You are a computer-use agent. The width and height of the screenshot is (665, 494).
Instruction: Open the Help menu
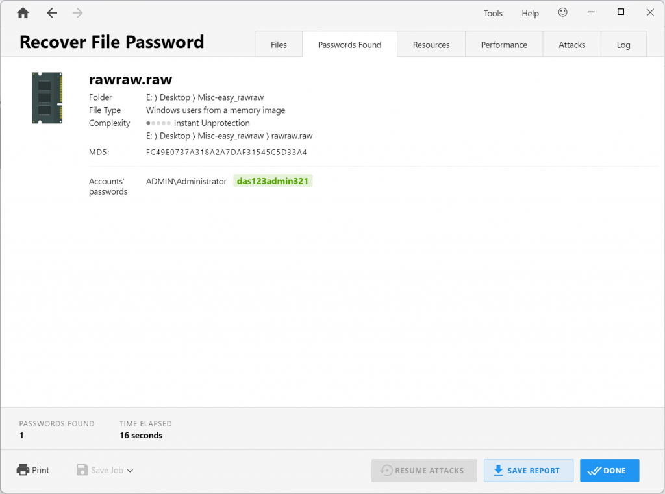pos(530,14)
